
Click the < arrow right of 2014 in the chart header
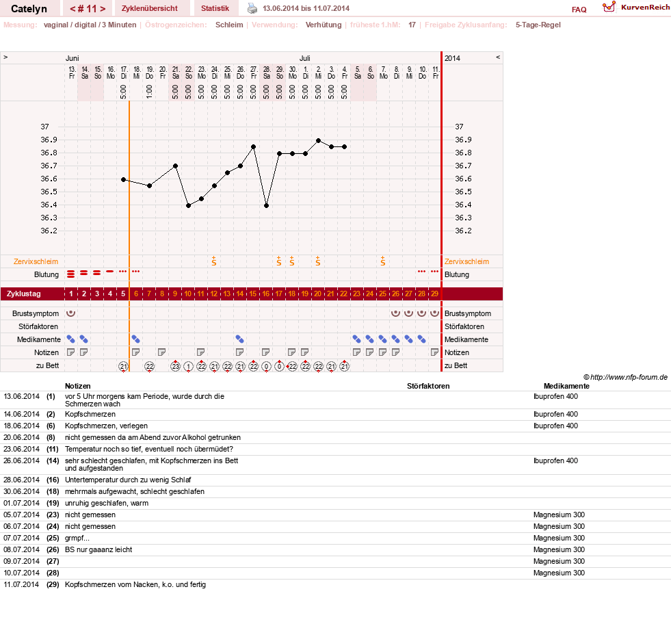click(498, 57)
